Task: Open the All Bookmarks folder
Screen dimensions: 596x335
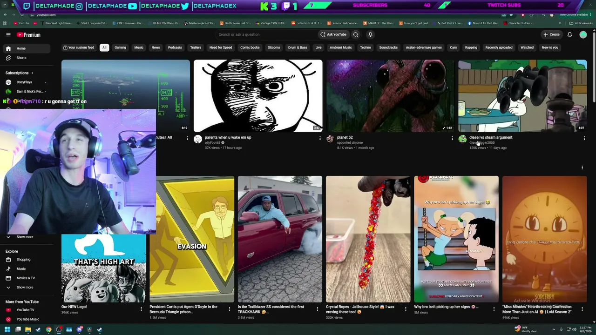Action: point(582,23)
